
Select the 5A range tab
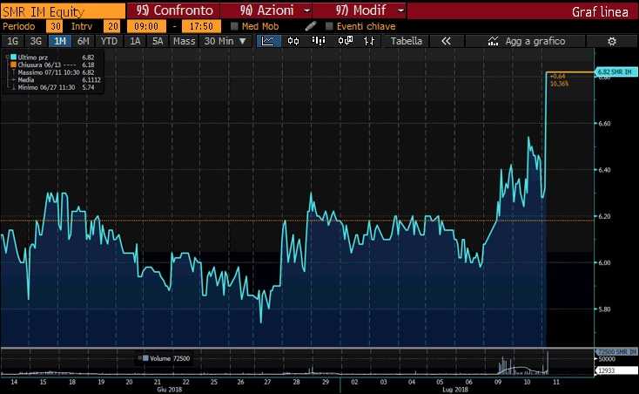[x=158, y=41]
